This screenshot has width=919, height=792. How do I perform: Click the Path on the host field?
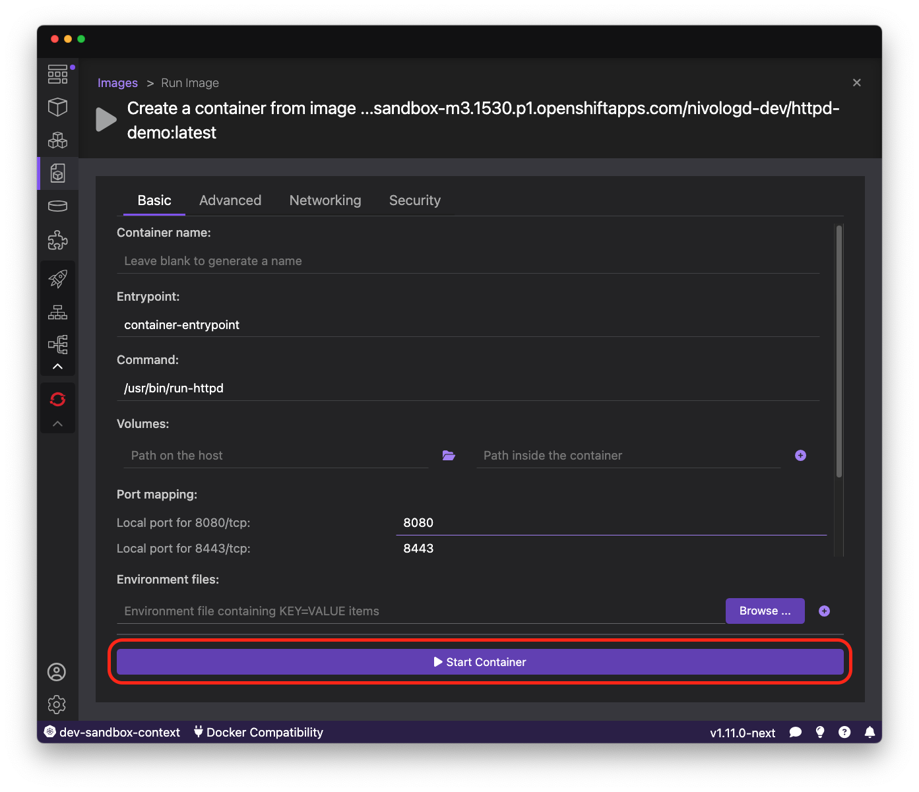tap(276, 456)
